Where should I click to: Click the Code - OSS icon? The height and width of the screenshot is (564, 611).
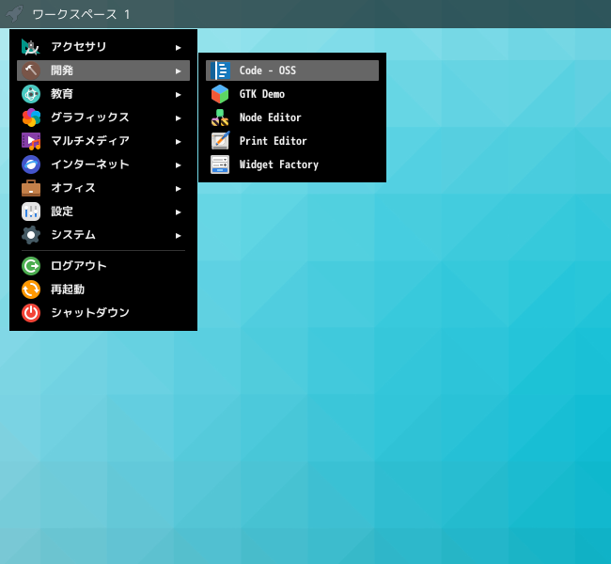pyautogui.click(x=220, y=70)
